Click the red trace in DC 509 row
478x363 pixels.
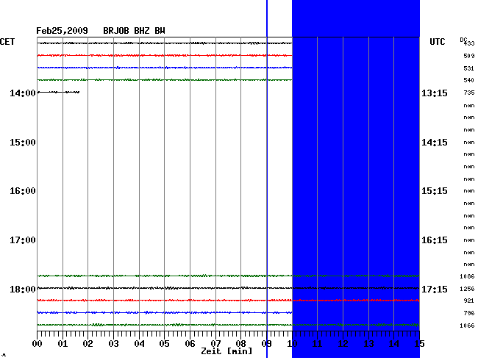point(165,55)
